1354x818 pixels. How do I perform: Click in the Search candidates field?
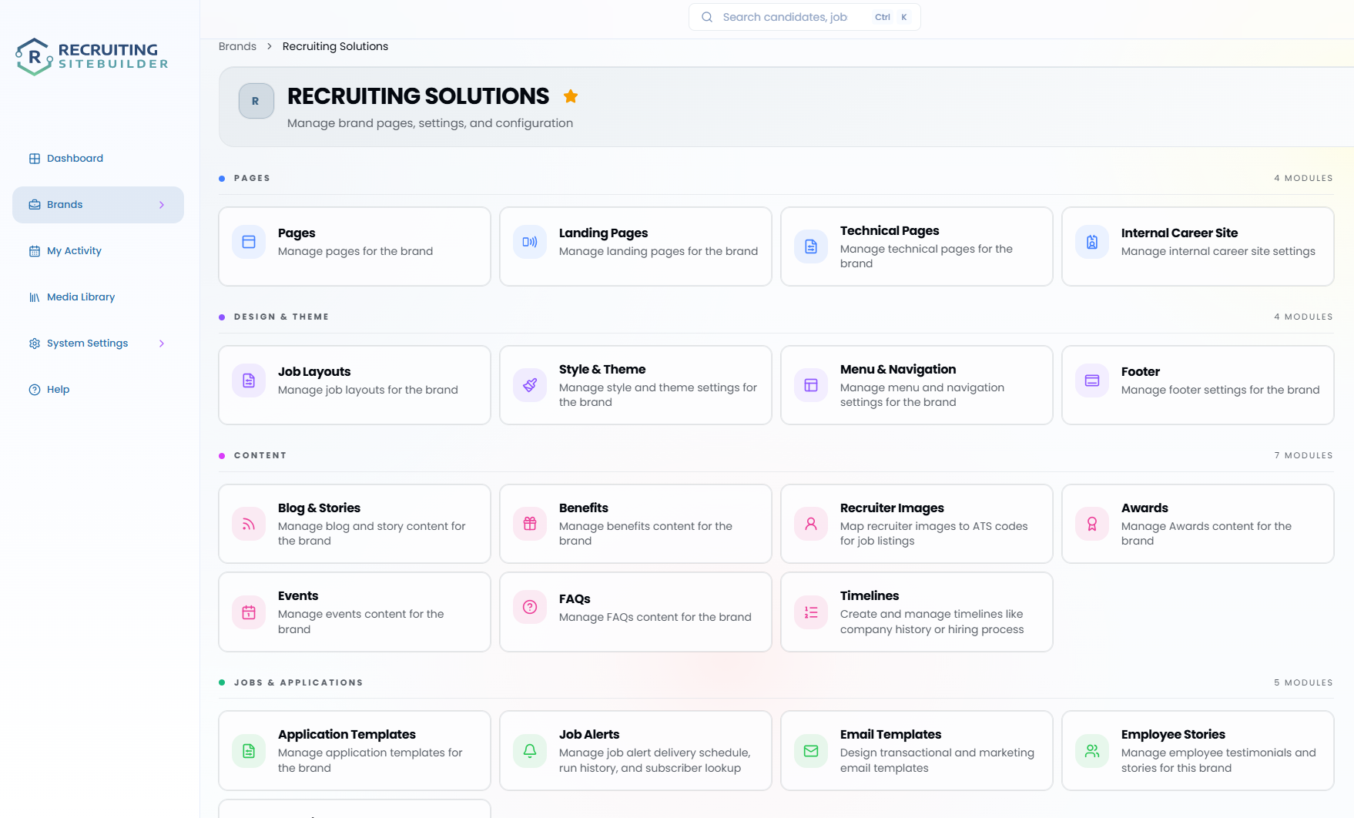coord(805,17)
